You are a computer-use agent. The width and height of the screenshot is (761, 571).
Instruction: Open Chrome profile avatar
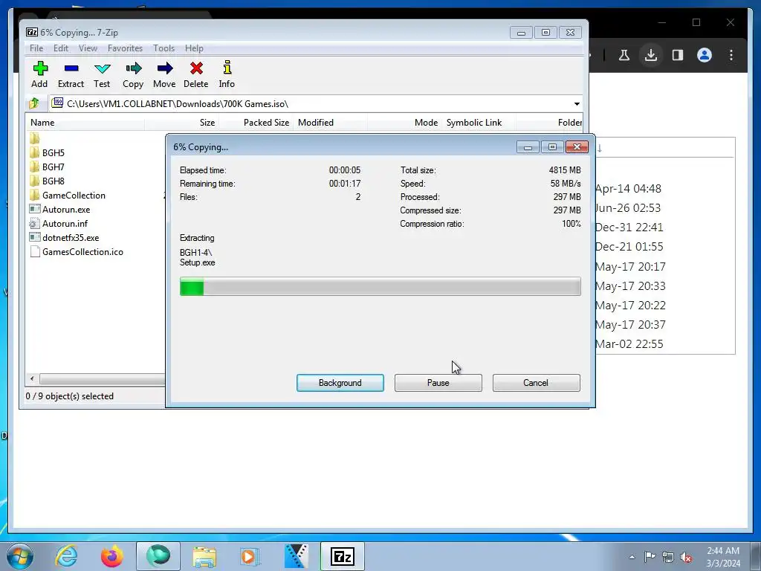705,55
